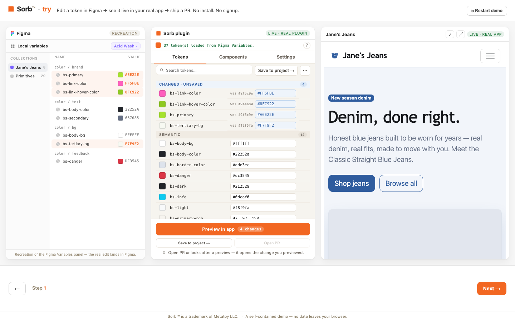Click the variable icon beside bs-primary
The width and height of the screenshot is (515, 321).
(x=58, y=75)
